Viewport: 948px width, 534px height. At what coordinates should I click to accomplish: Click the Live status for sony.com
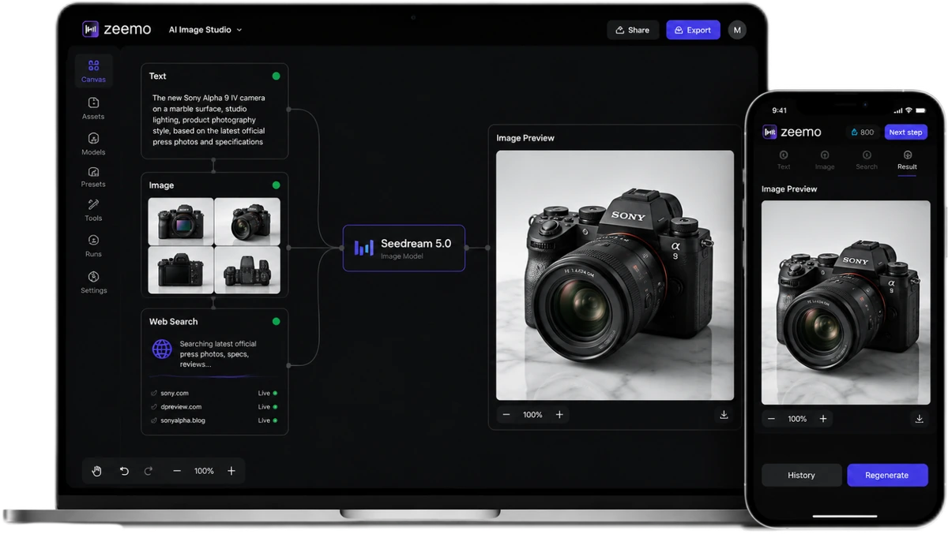[267, 393]
